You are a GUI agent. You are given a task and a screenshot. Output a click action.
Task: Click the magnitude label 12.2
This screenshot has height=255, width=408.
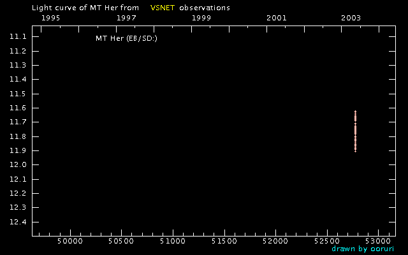[18, 193]
